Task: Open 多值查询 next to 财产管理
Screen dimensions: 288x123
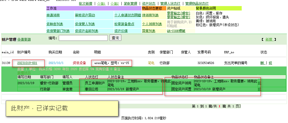Action: tap(24, 40)
